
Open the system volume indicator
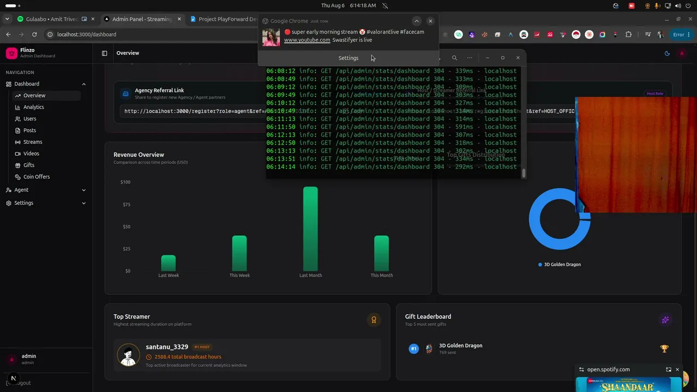point(678,5)
